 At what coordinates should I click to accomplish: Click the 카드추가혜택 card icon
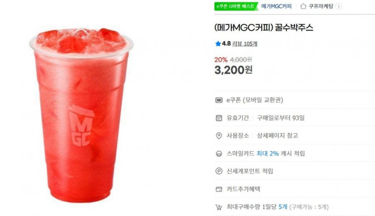219,189
